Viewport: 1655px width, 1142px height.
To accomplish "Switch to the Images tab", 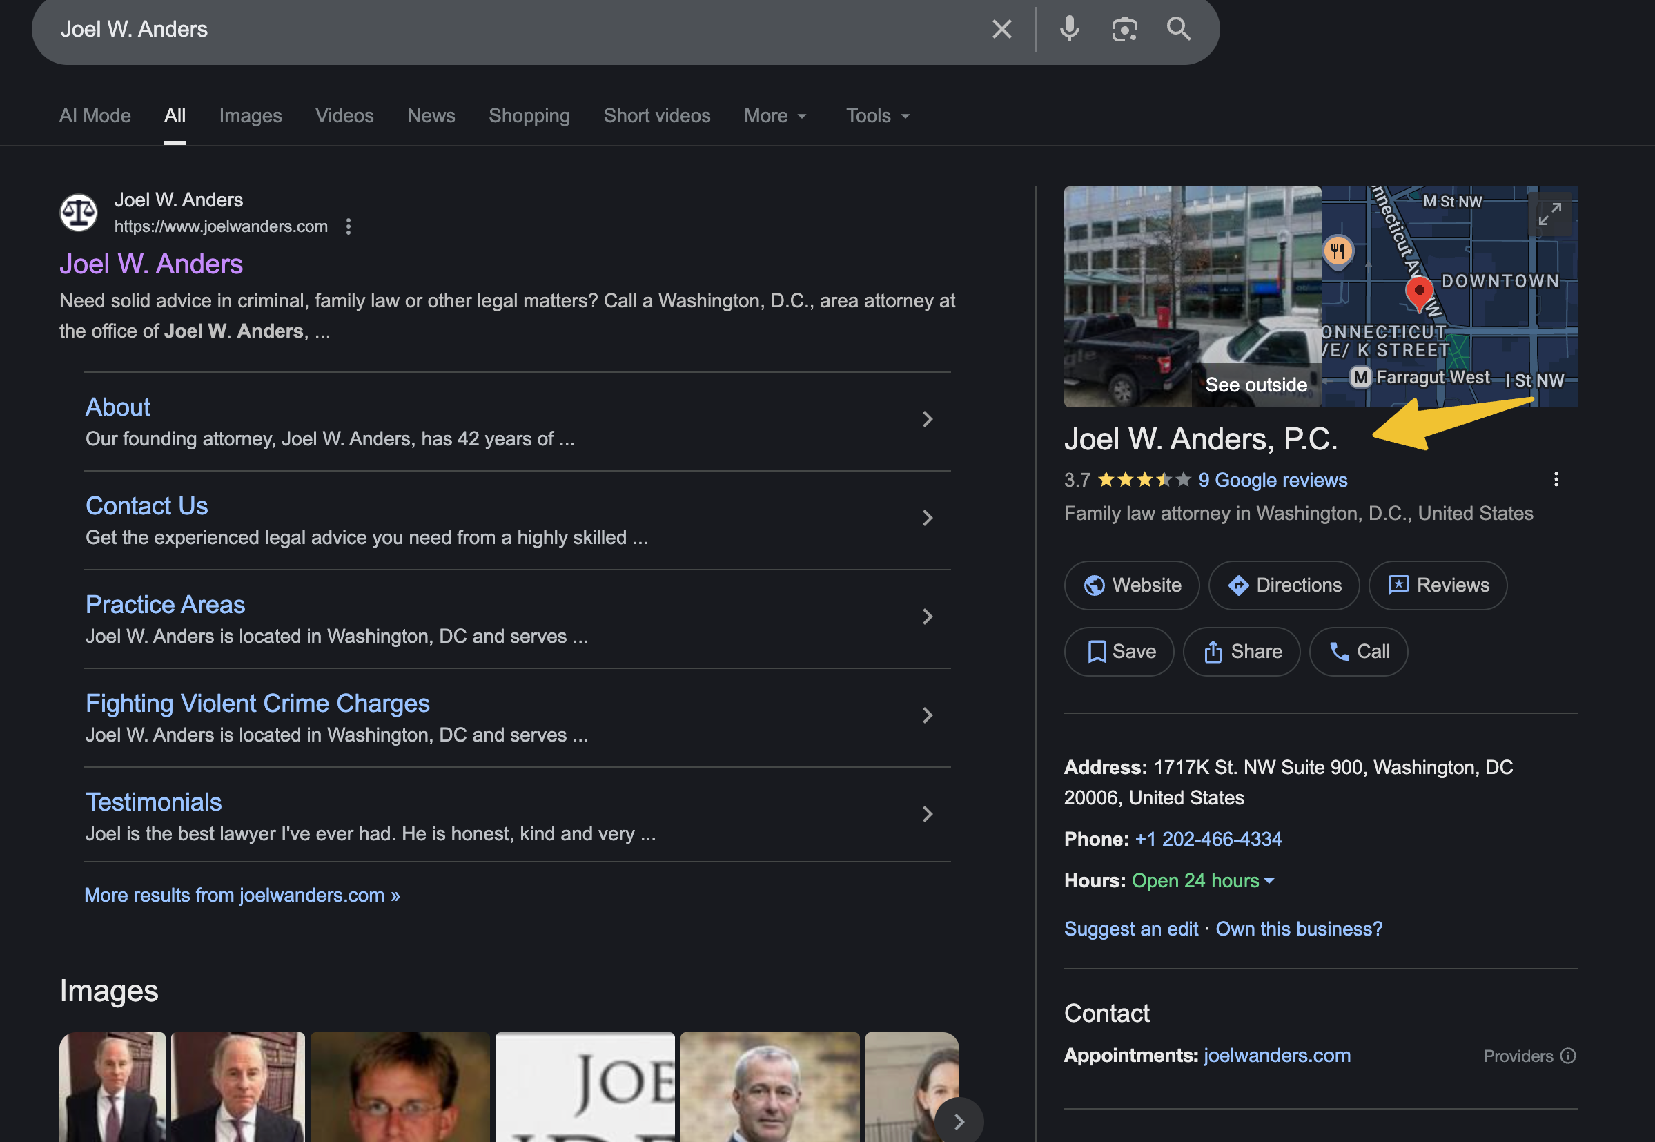I will click(251, 116).
